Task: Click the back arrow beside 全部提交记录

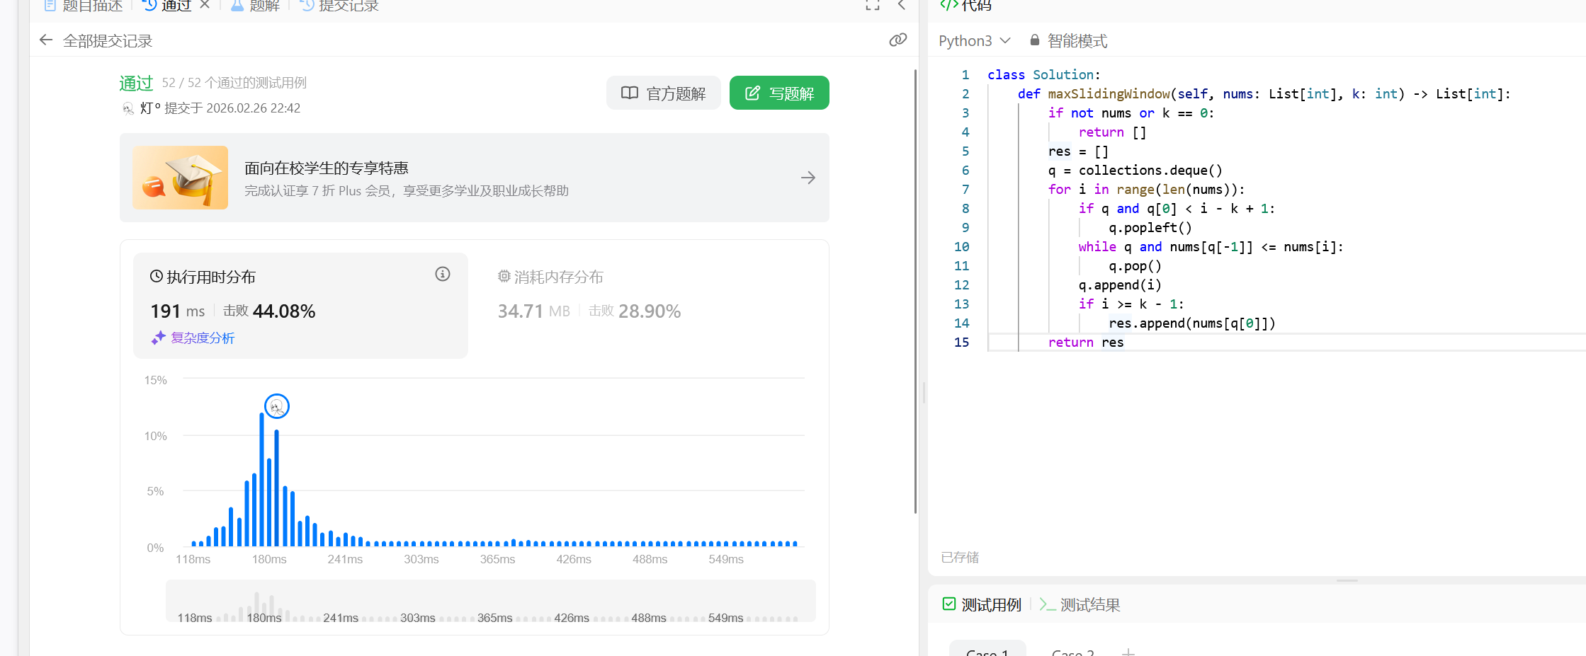Action: coord(46,40)
